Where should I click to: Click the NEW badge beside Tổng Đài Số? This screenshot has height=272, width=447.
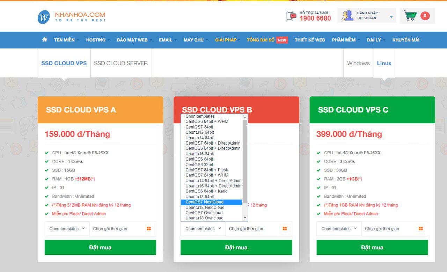coord(282,40)
